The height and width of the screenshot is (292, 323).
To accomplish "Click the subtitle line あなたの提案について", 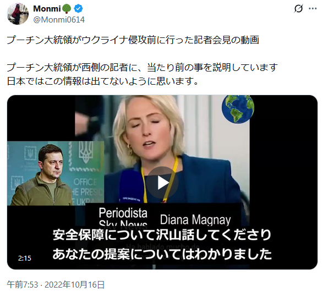I will coord(162,254).
